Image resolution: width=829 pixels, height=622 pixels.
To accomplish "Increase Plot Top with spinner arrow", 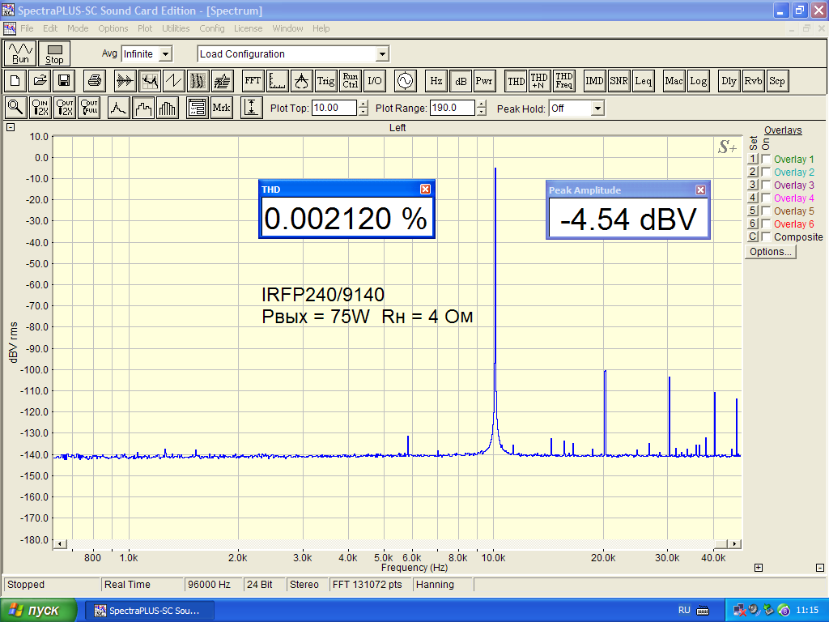I will 363,104.
